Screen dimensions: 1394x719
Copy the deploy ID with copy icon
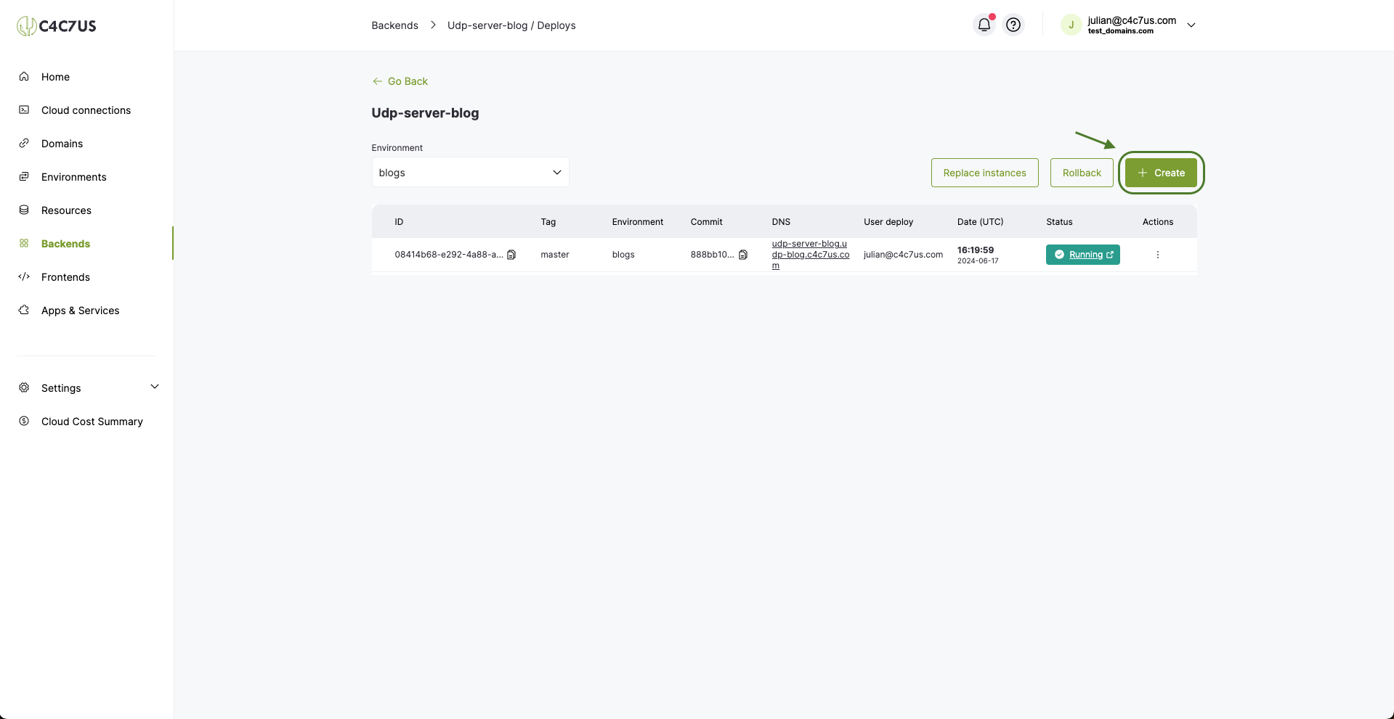(x=511, y=255)
